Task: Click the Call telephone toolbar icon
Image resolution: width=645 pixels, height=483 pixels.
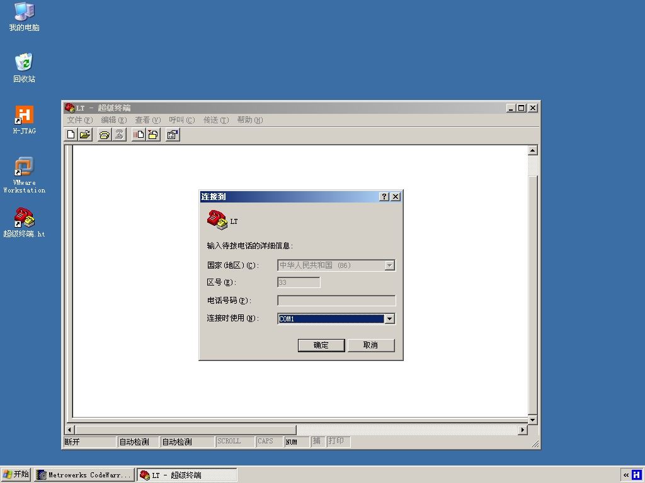Action: [x=105, y=135]
